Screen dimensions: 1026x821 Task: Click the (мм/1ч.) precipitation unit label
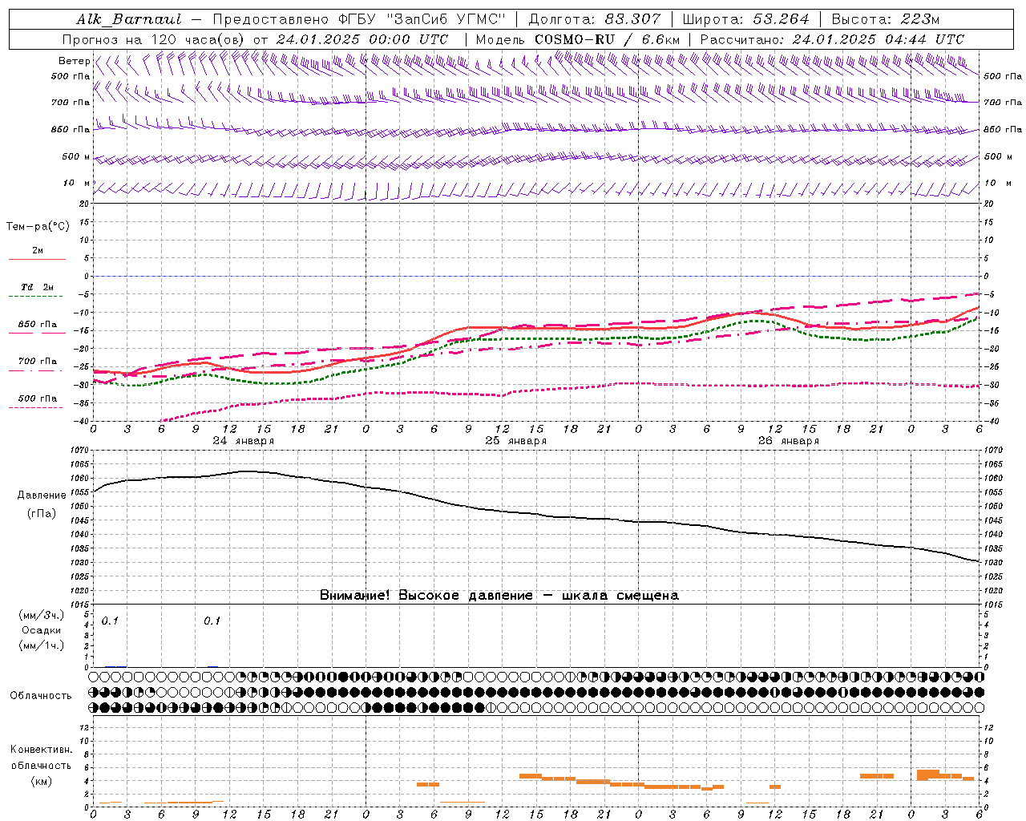coord(42,645)
